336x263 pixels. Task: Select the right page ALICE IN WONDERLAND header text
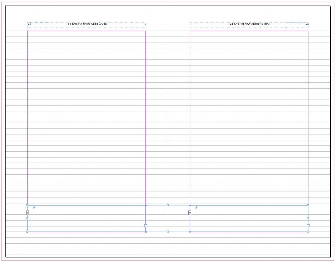pyautogui.click(x=249, y=24)
